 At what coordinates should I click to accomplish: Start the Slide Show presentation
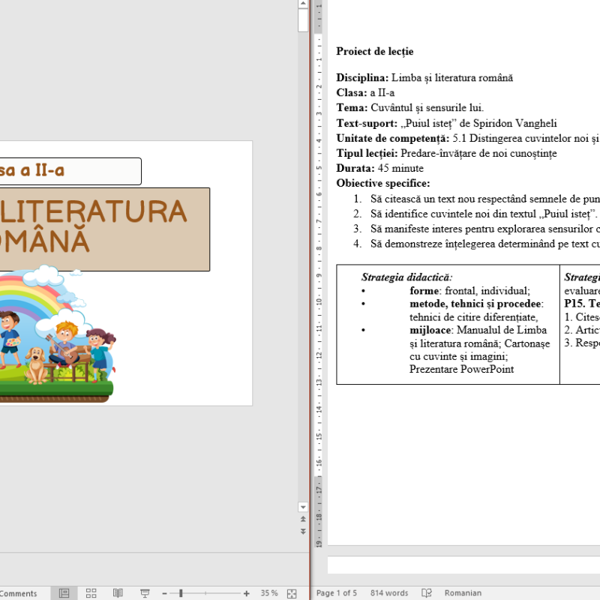tap(145, 593)
